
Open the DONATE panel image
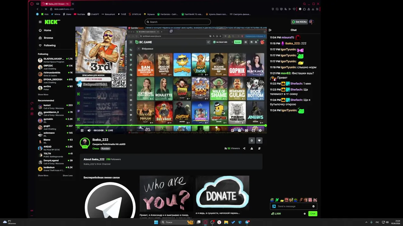click(223, 192)
